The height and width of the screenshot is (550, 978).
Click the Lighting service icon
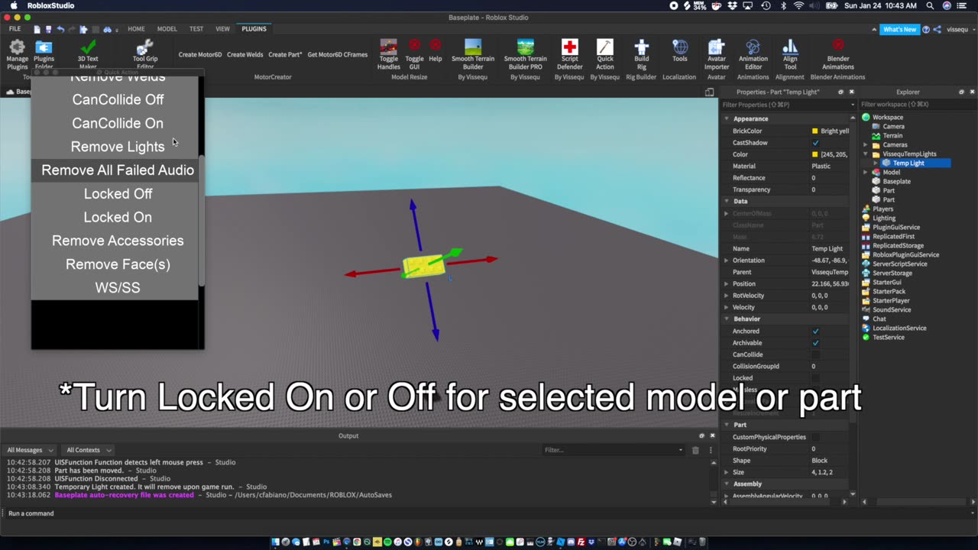(866, 218)
